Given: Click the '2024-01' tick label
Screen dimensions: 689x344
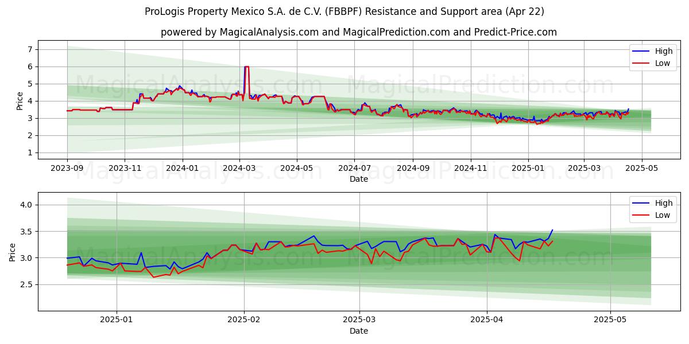Looking at the screenshot, I should point(183,168).
